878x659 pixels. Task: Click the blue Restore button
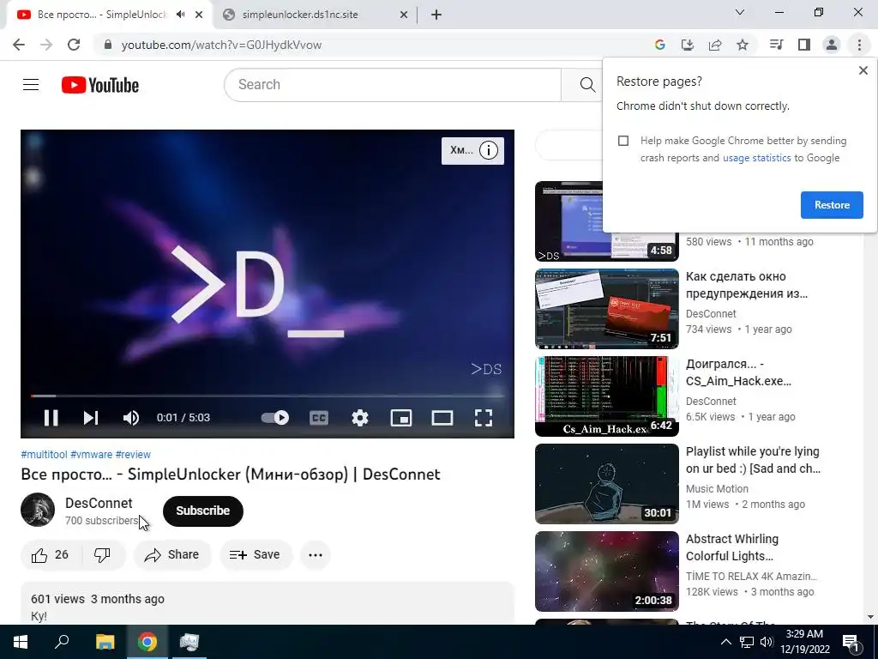[832, 204]
